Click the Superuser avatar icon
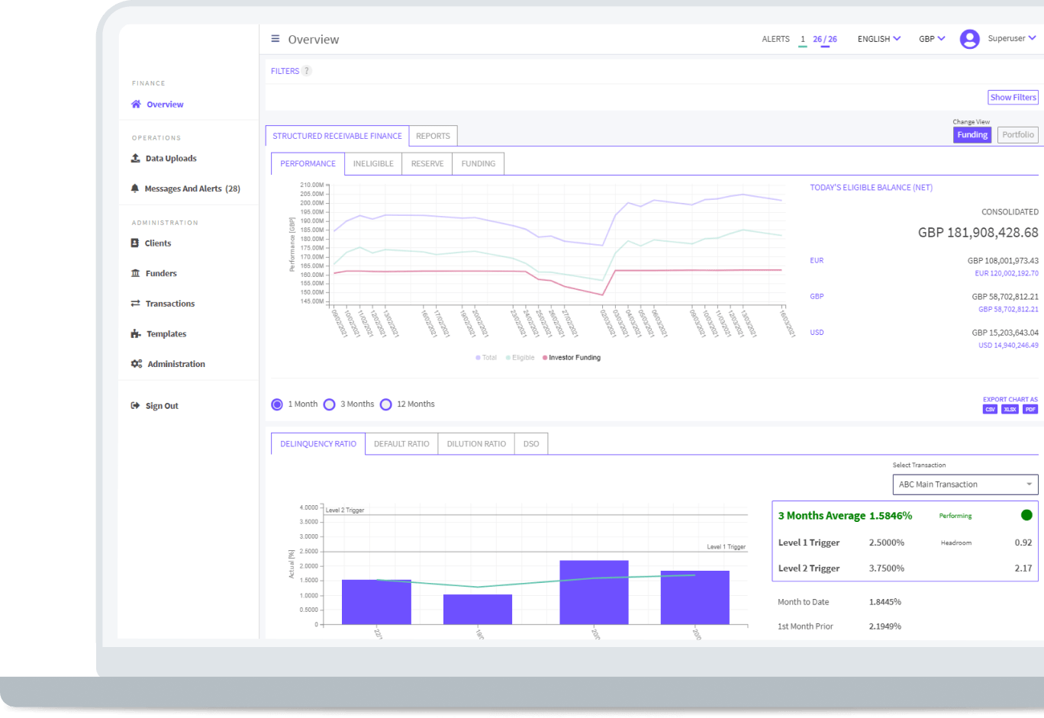 (x=969, y=39)
